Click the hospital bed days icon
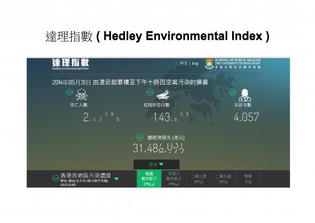This screenshot has width=315, height=223. [x=162, y=95]
